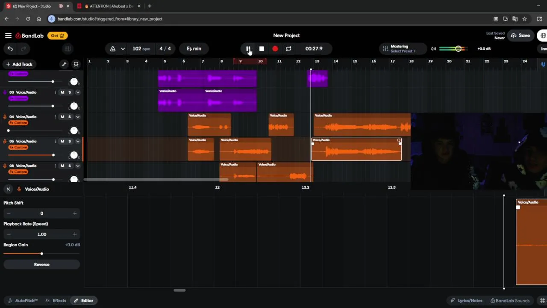The image size is (547, 308).
Task: Expand track 04 options chevron
Action: pos(78,117)
